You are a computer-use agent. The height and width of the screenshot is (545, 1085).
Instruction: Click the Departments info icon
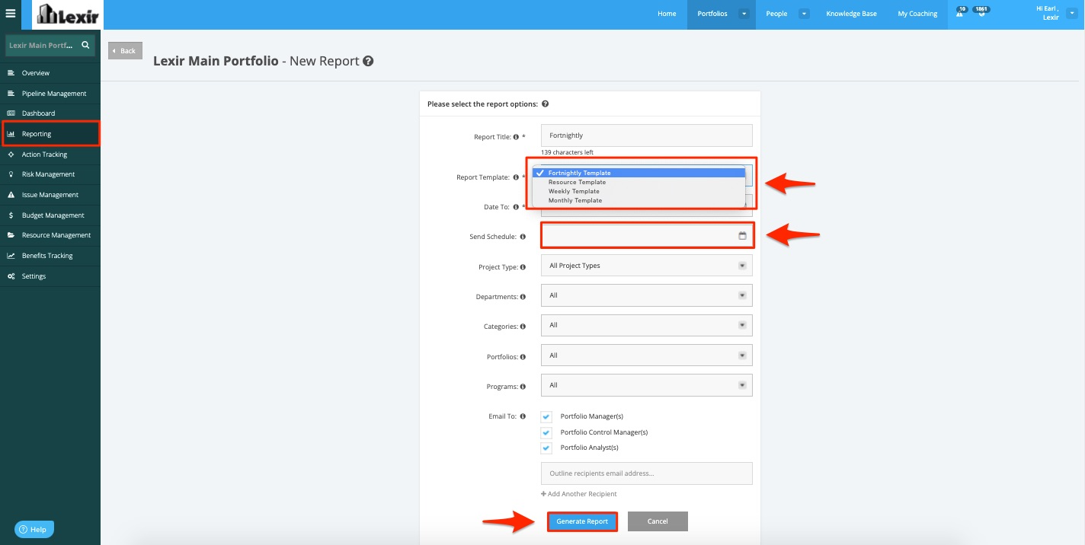pyautogui.click(x=523, y=297)
